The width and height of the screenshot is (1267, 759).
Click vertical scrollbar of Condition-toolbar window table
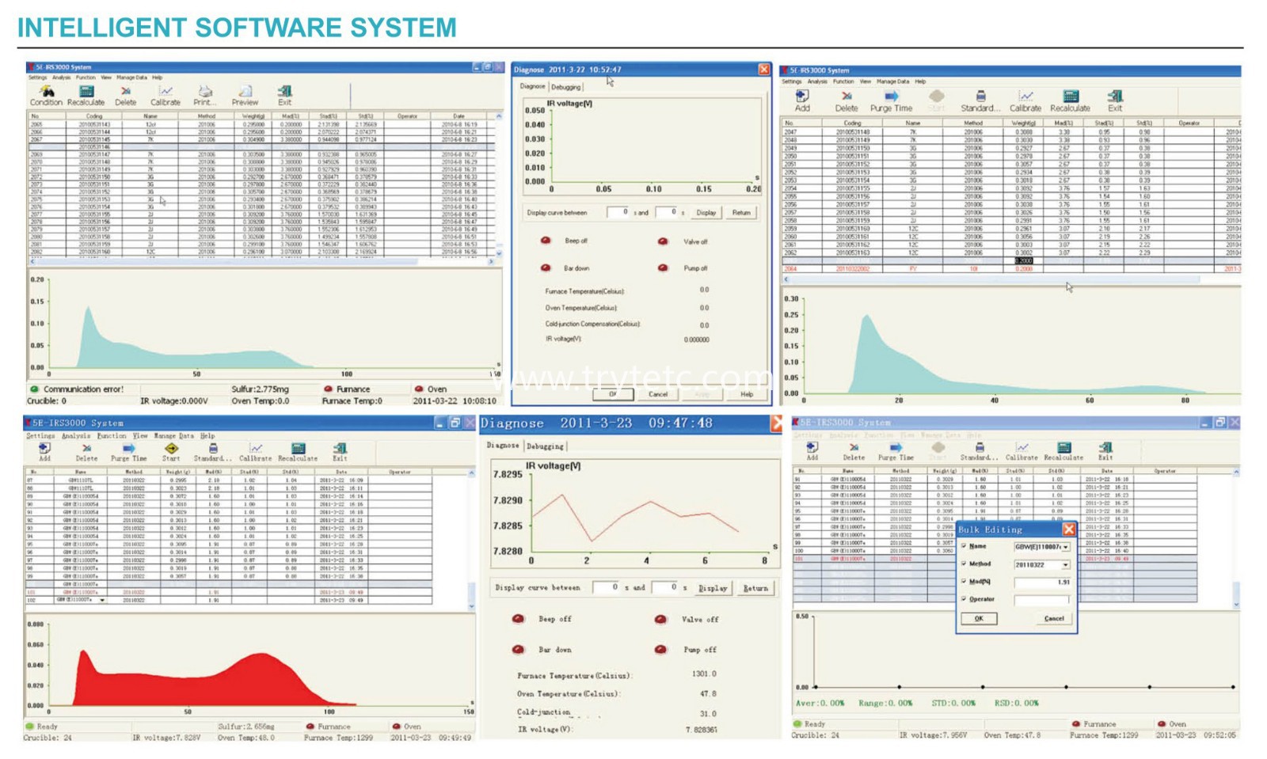click(499, 184)
